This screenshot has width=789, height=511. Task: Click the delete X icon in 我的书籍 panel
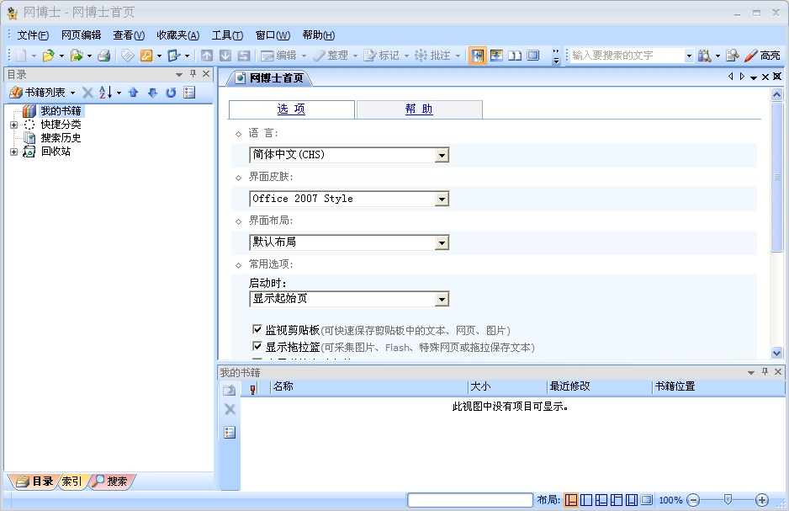coord(230,409)
